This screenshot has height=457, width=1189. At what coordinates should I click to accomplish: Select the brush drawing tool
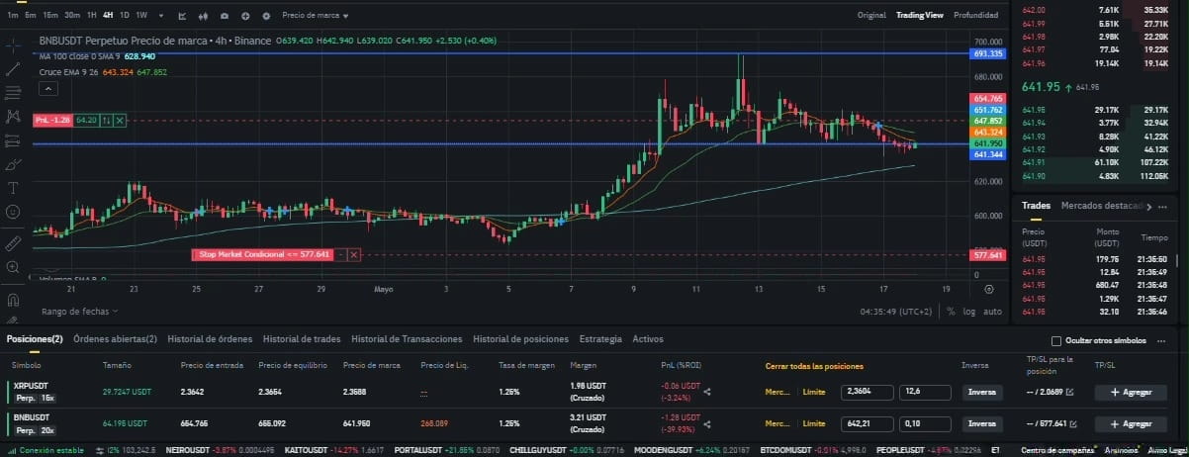[x=14, y=164]
